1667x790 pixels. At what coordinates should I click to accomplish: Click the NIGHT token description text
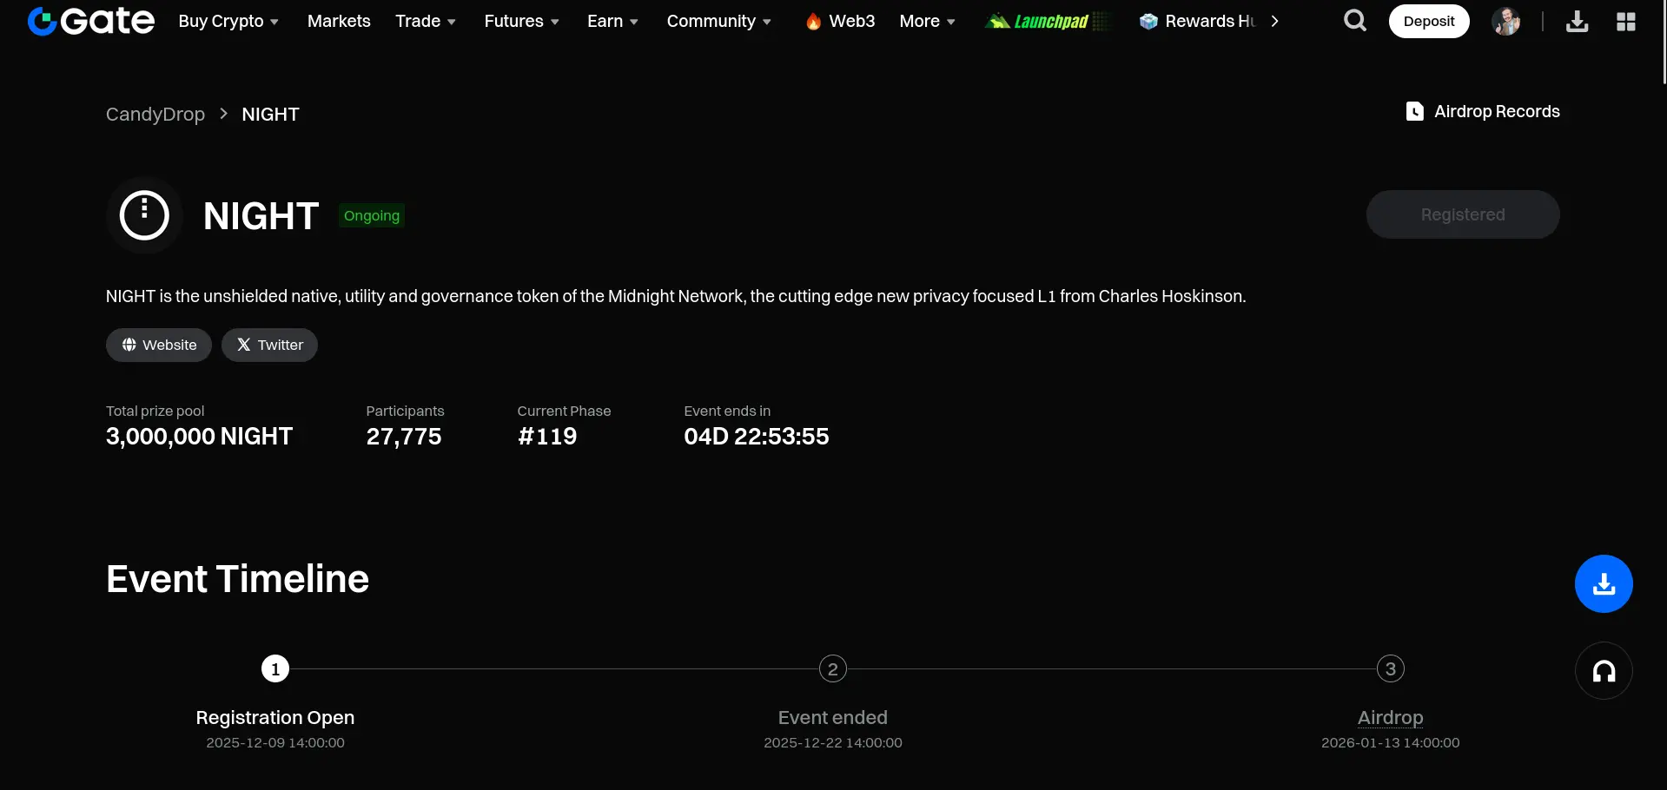676,296
